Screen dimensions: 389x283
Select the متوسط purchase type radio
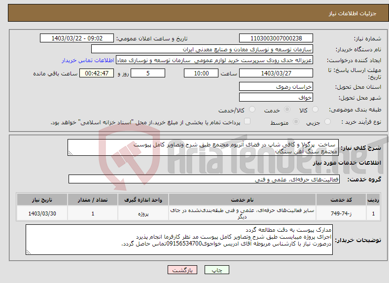pyautogui.click(x=296, y=122)
